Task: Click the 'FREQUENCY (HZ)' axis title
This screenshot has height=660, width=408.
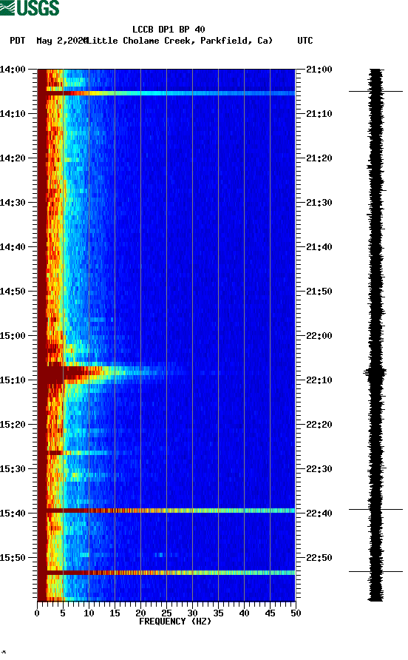Action: point(175,622)
